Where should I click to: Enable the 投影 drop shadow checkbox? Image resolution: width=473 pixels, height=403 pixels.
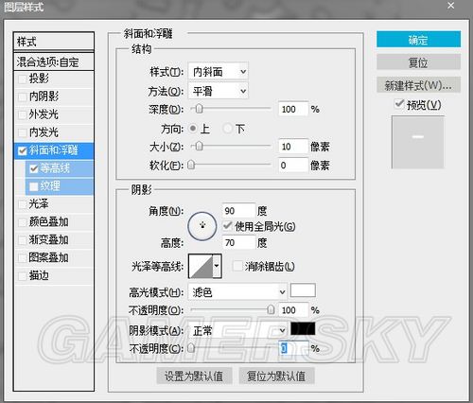[23, 79]
